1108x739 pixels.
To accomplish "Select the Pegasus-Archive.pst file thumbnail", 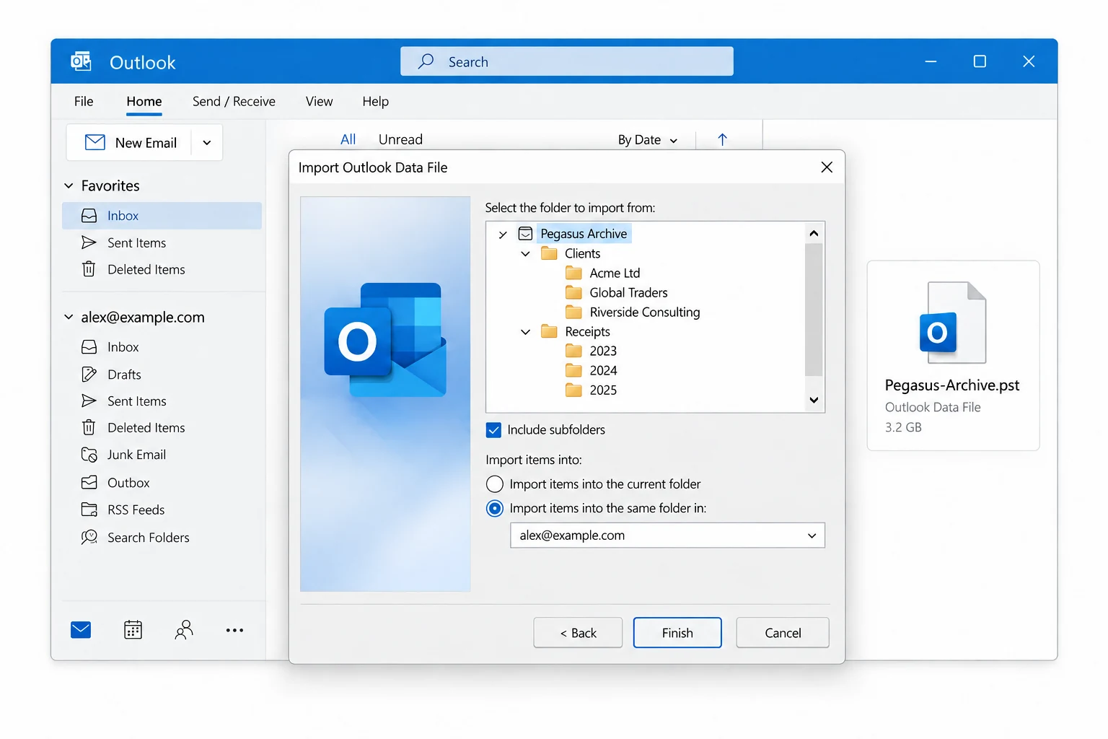I will pos(953,356).
